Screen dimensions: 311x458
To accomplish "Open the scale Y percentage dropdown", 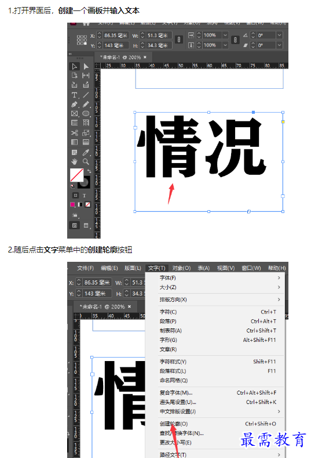I will (225, 45).
